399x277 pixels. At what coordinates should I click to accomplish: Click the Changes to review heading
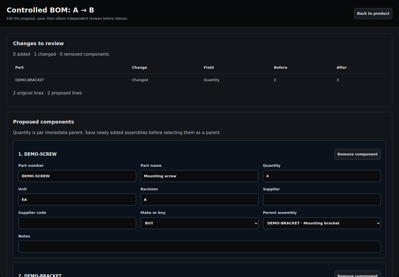click(x=38, y=43)
